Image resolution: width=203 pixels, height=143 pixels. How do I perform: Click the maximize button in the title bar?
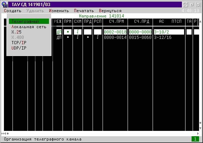tap(198, 5)
